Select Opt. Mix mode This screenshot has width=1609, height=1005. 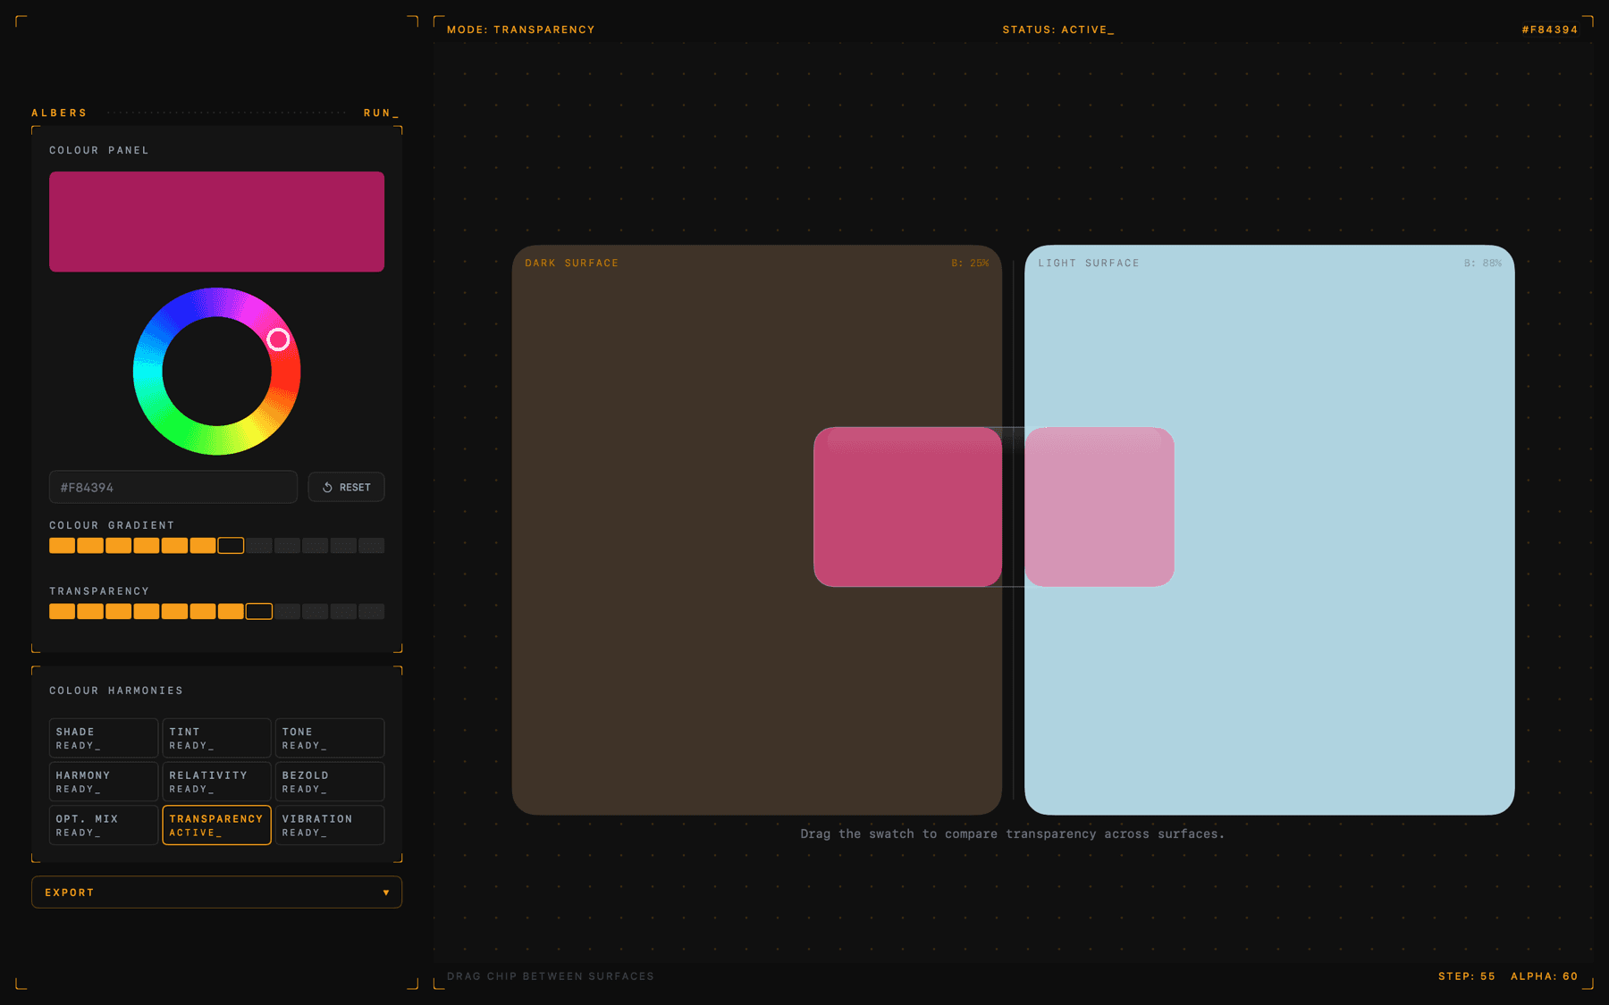coord(103,825)
